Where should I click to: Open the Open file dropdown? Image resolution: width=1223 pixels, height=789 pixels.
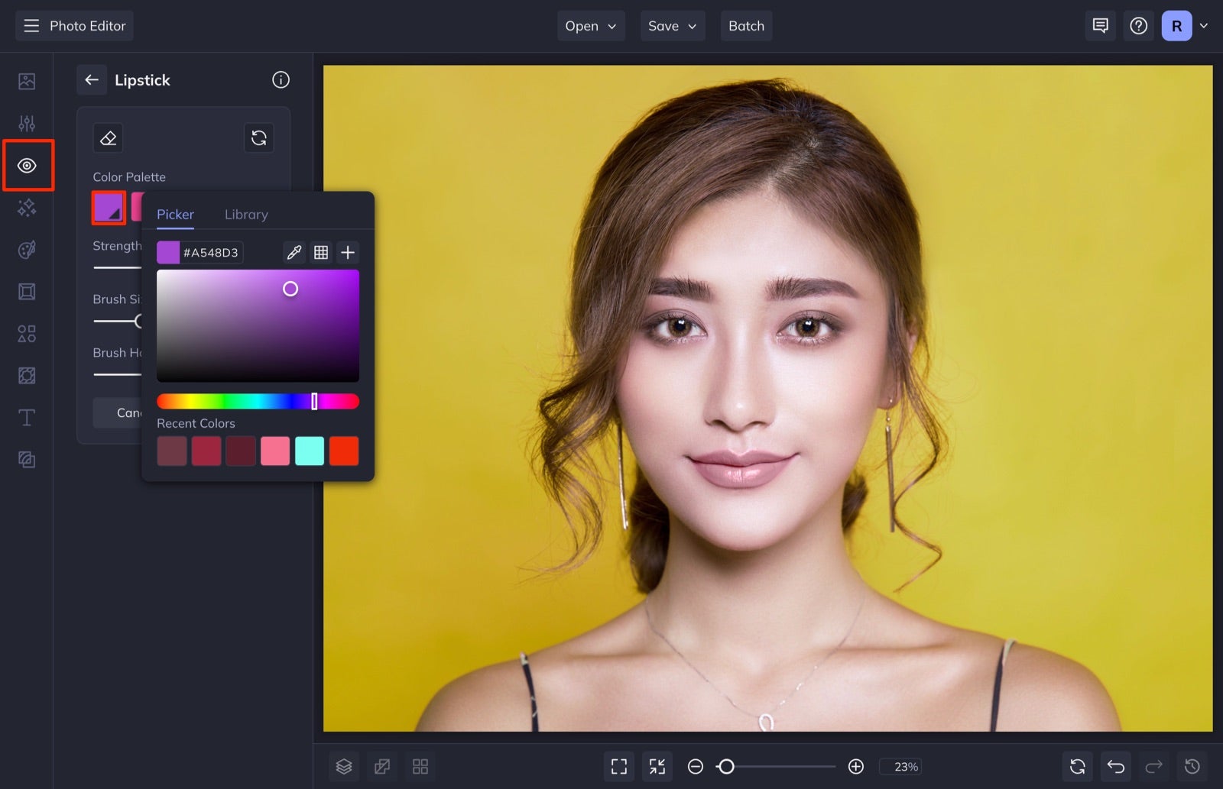coord(591,25)
